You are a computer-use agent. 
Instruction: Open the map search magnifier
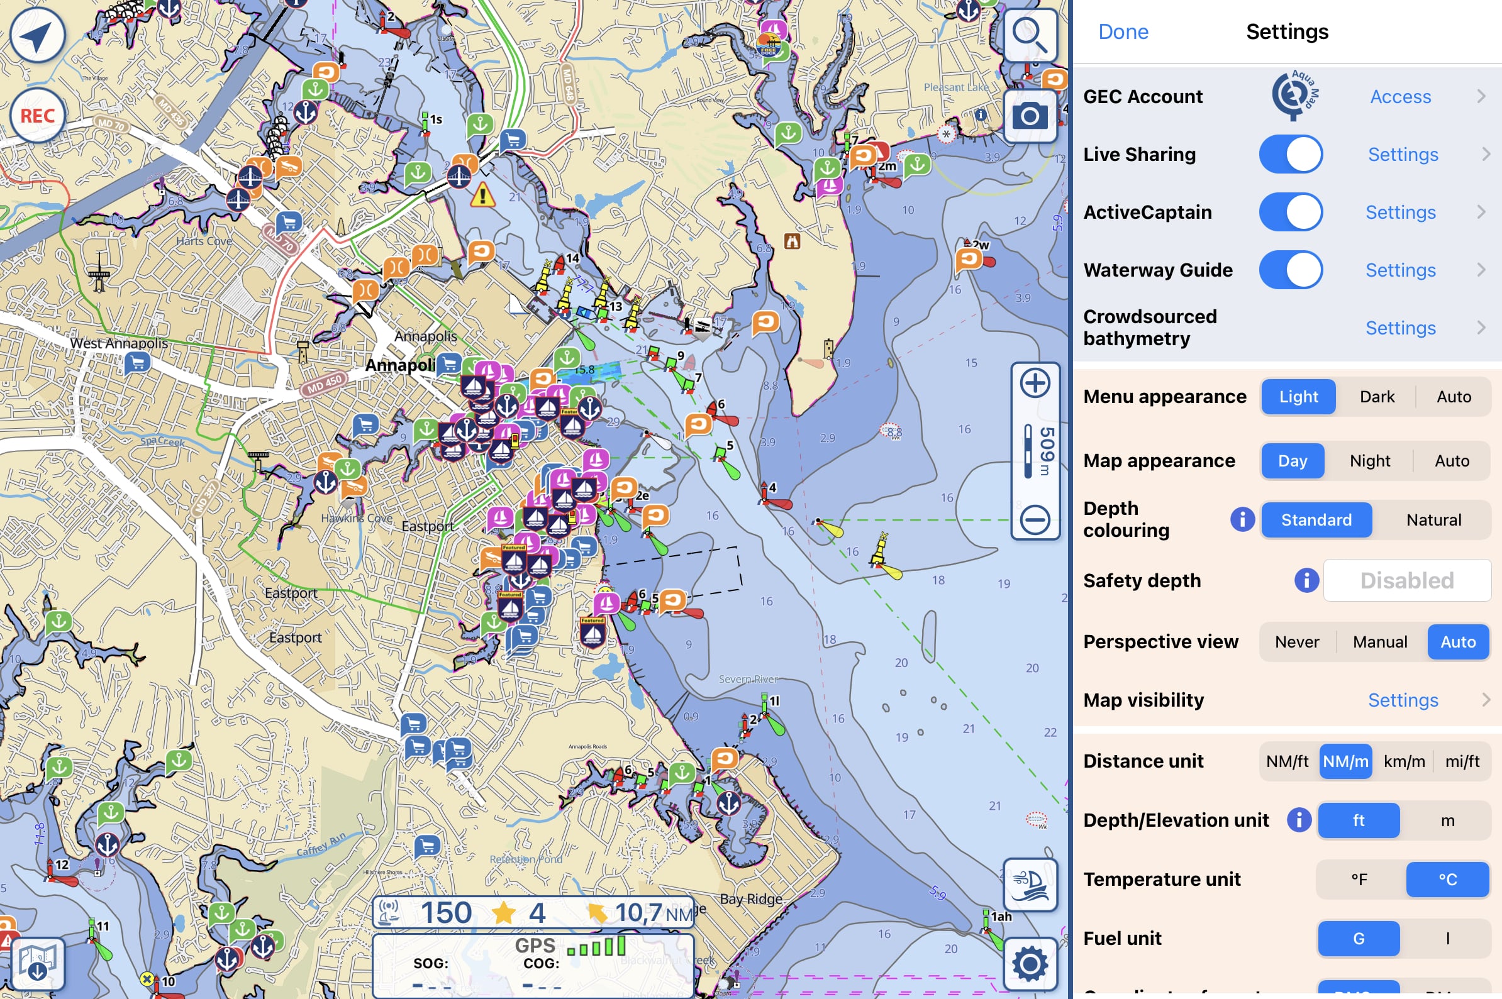click(x=1030, y=35)
